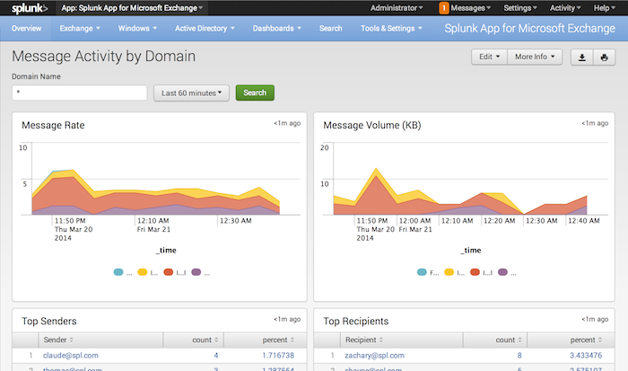Open the Tools & Settings menu
Image resolution: width=628 pixels, height=371 pixels.
coord(391,29)
